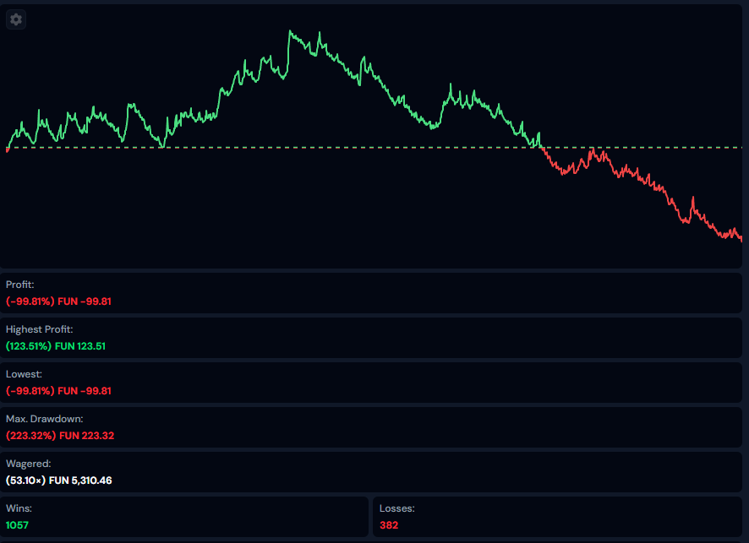Select the Losses label
The image size is (749, 543).
[x=396, y=508]
